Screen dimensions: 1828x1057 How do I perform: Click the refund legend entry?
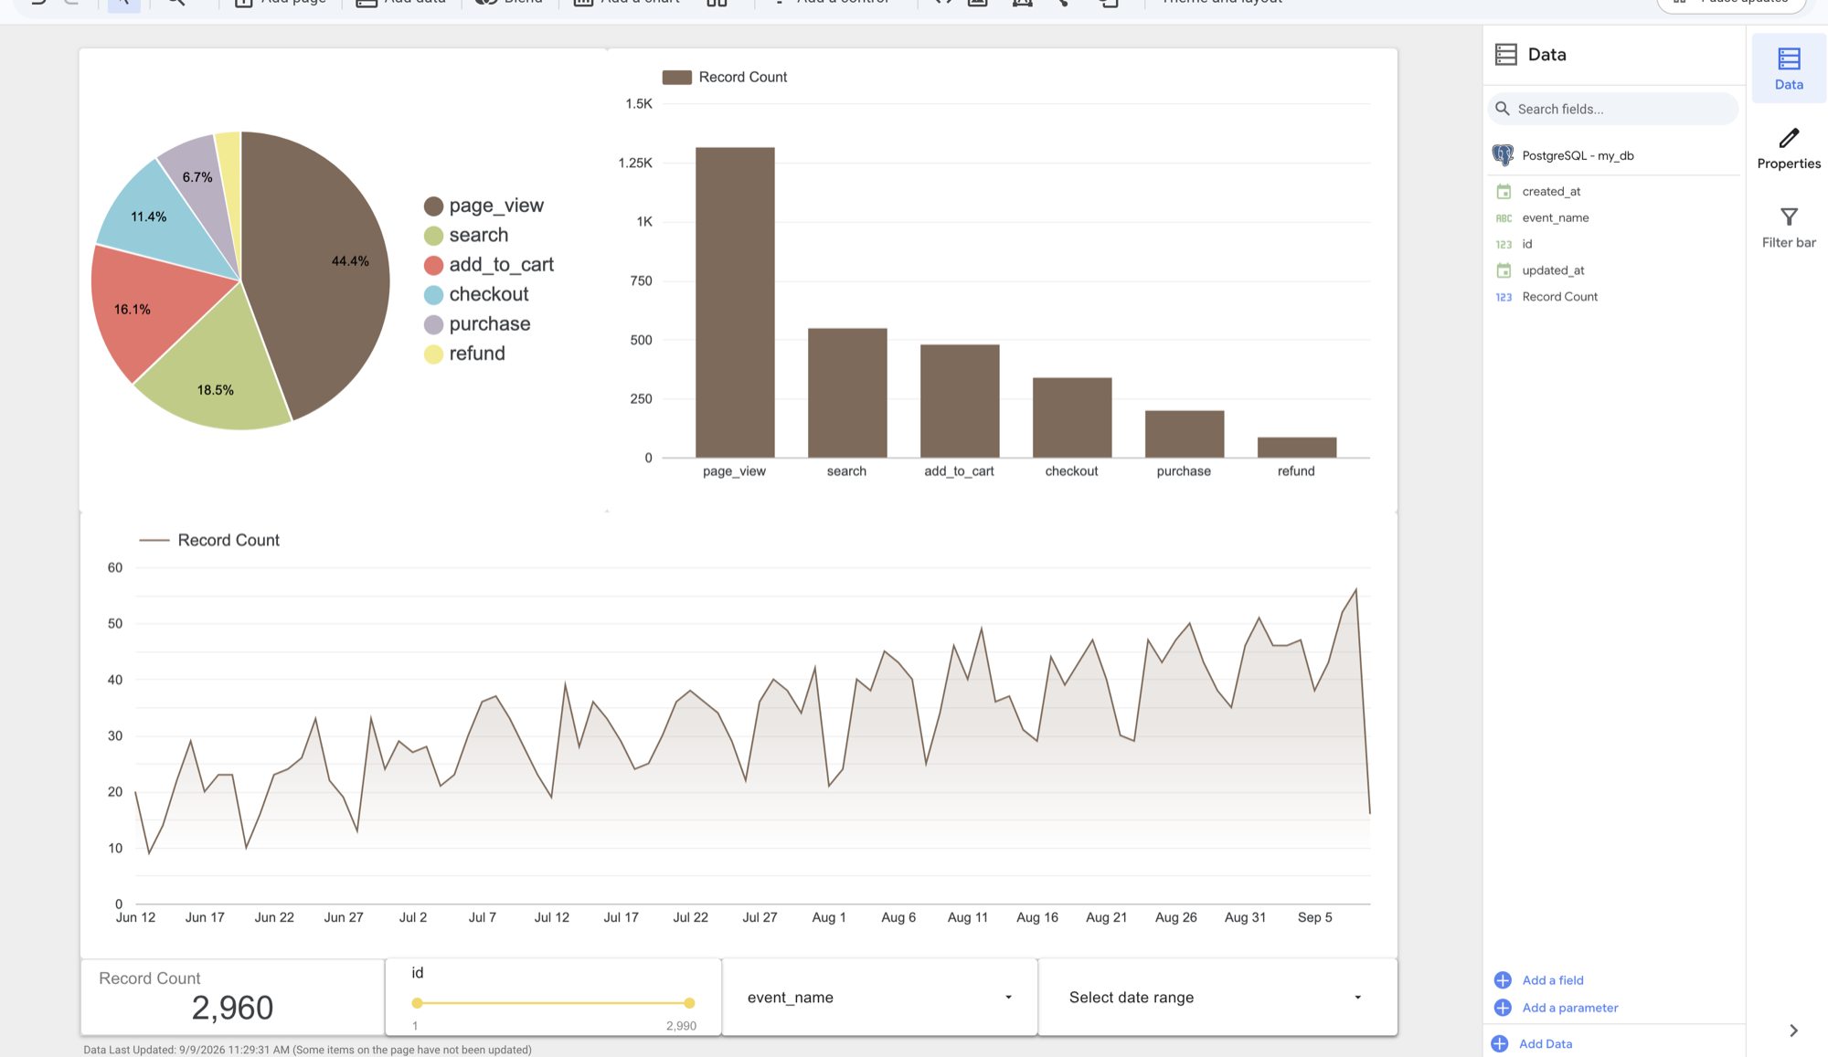(464, 354)
